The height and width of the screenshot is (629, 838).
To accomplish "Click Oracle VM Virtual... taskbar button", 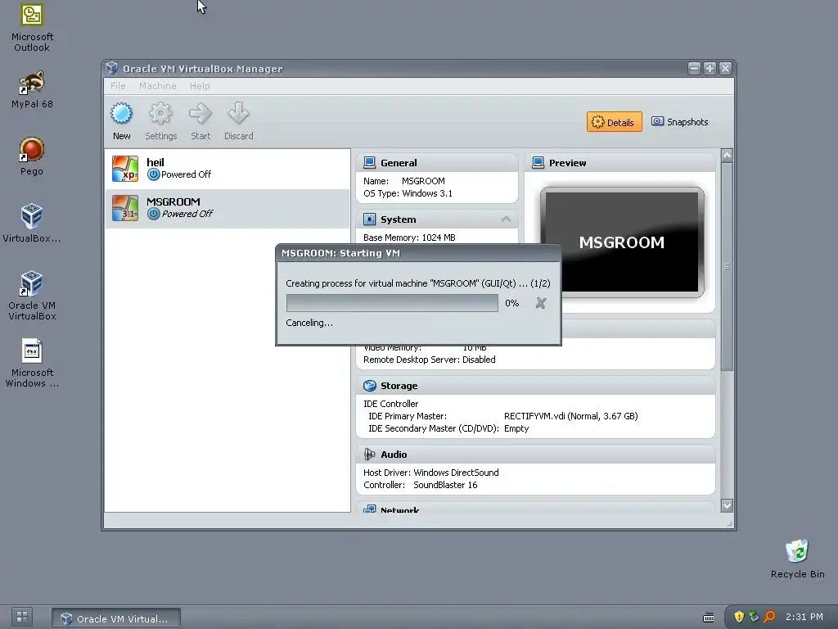I will [x=116, y=618].
